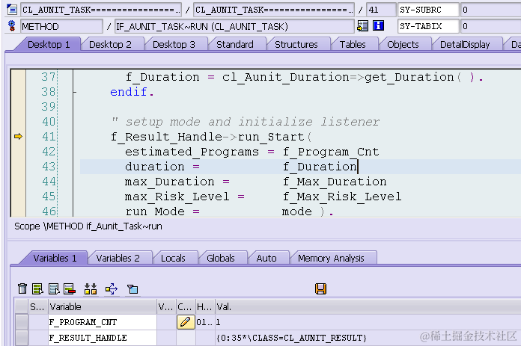This screenshot has height=346, width=521.
Task: Click the breakpoint column next to line 44
Action: 18,182
